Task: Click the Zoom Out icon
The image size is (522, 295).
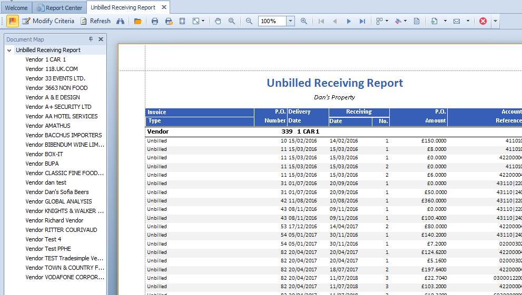Action: (249, 21)
